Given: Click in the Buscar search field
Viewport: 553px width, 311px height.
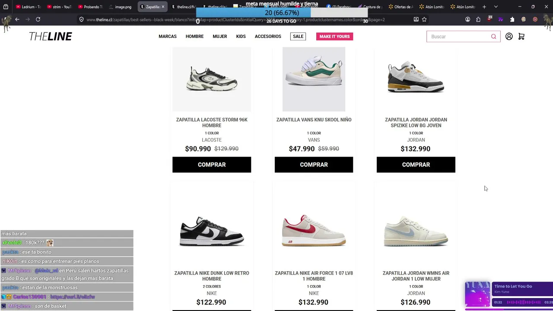Looking at the screenshot, I should pyautogui.click(x=459, y=37).
